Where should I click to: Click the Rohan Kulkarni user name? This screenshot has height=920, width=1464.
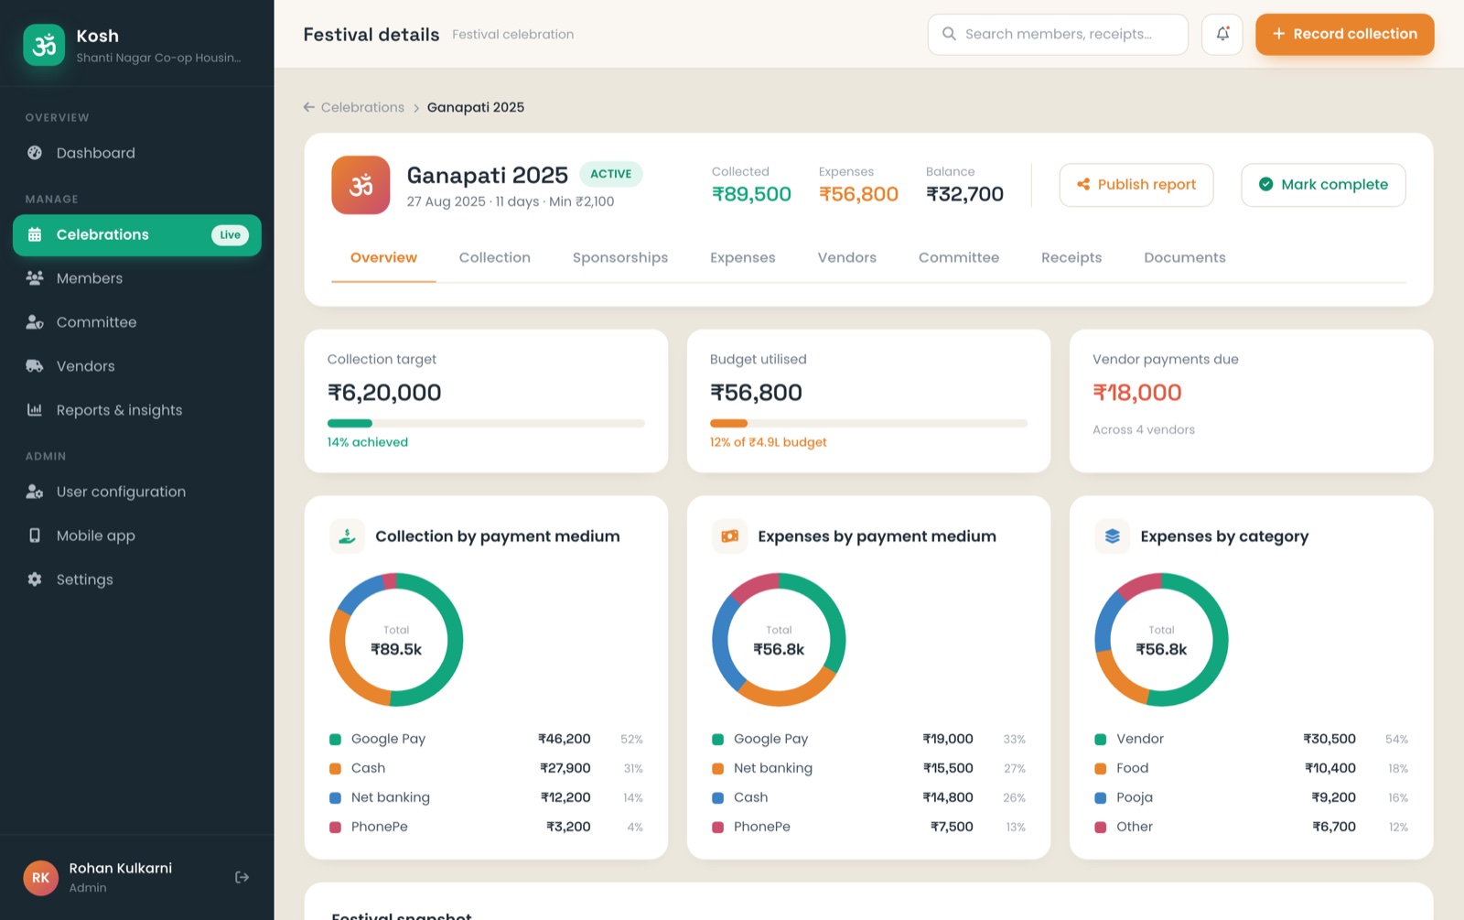(x=121, y=868)
